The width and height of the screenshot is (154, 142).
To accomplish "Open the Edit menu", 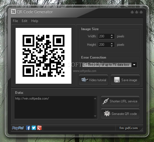I will pos(25,21).
